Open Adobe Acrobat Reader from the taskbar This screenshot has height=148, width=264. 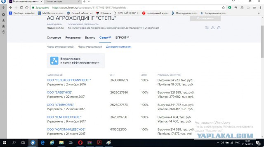coord(99,143)
